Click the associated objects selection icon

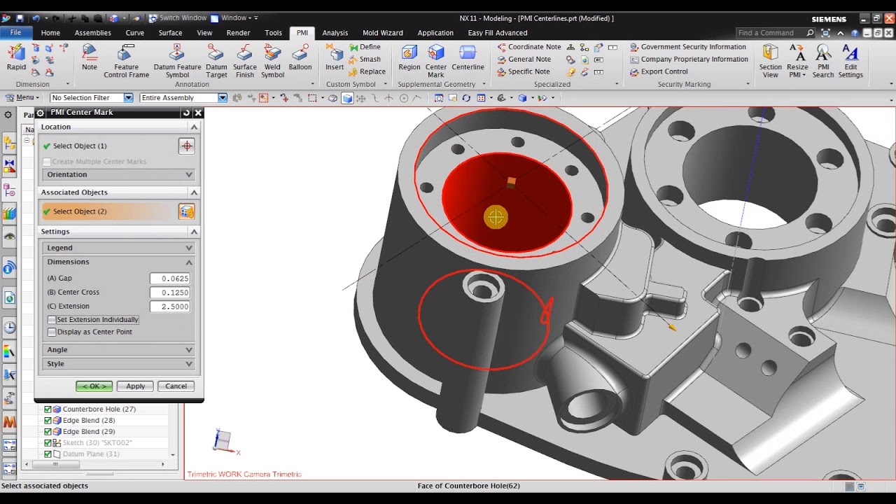pyautogui.click(x=186, y=211)
